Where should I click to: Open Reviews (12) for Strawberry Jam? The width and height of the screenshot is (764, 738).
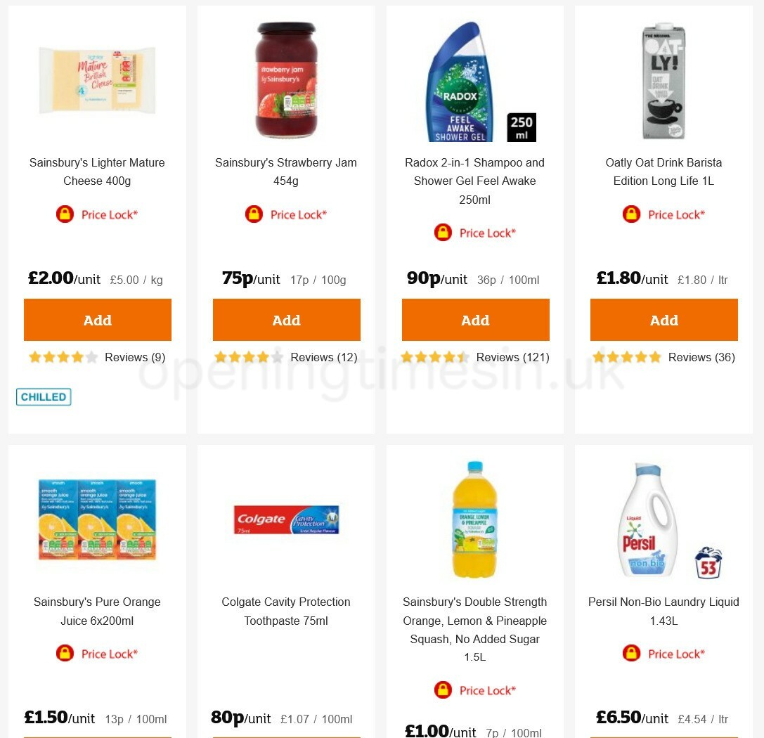click(324, 357)
